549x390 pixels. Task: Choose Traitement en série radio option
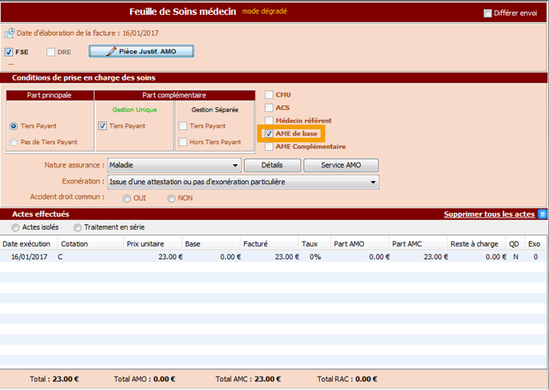pyautogui.click(x=77, y=227)
